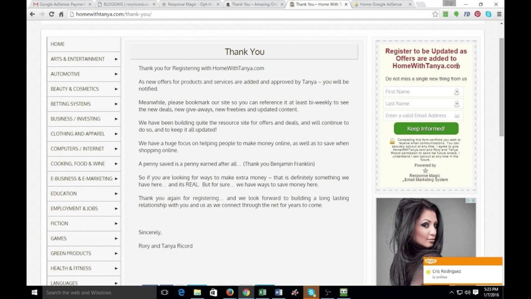Launch Firefox from taskbar
The width and height of the screenshot is (531, 299).
230,292
